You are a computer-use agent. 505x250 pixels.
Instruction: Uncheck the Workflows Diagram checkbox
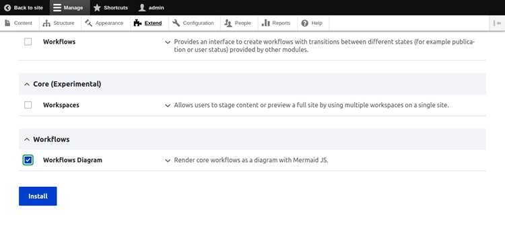[x=28, y=160]
